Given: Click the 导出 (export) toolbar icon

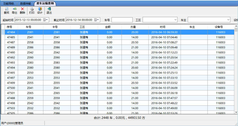Looking at the screenshot, I should 14,11.
